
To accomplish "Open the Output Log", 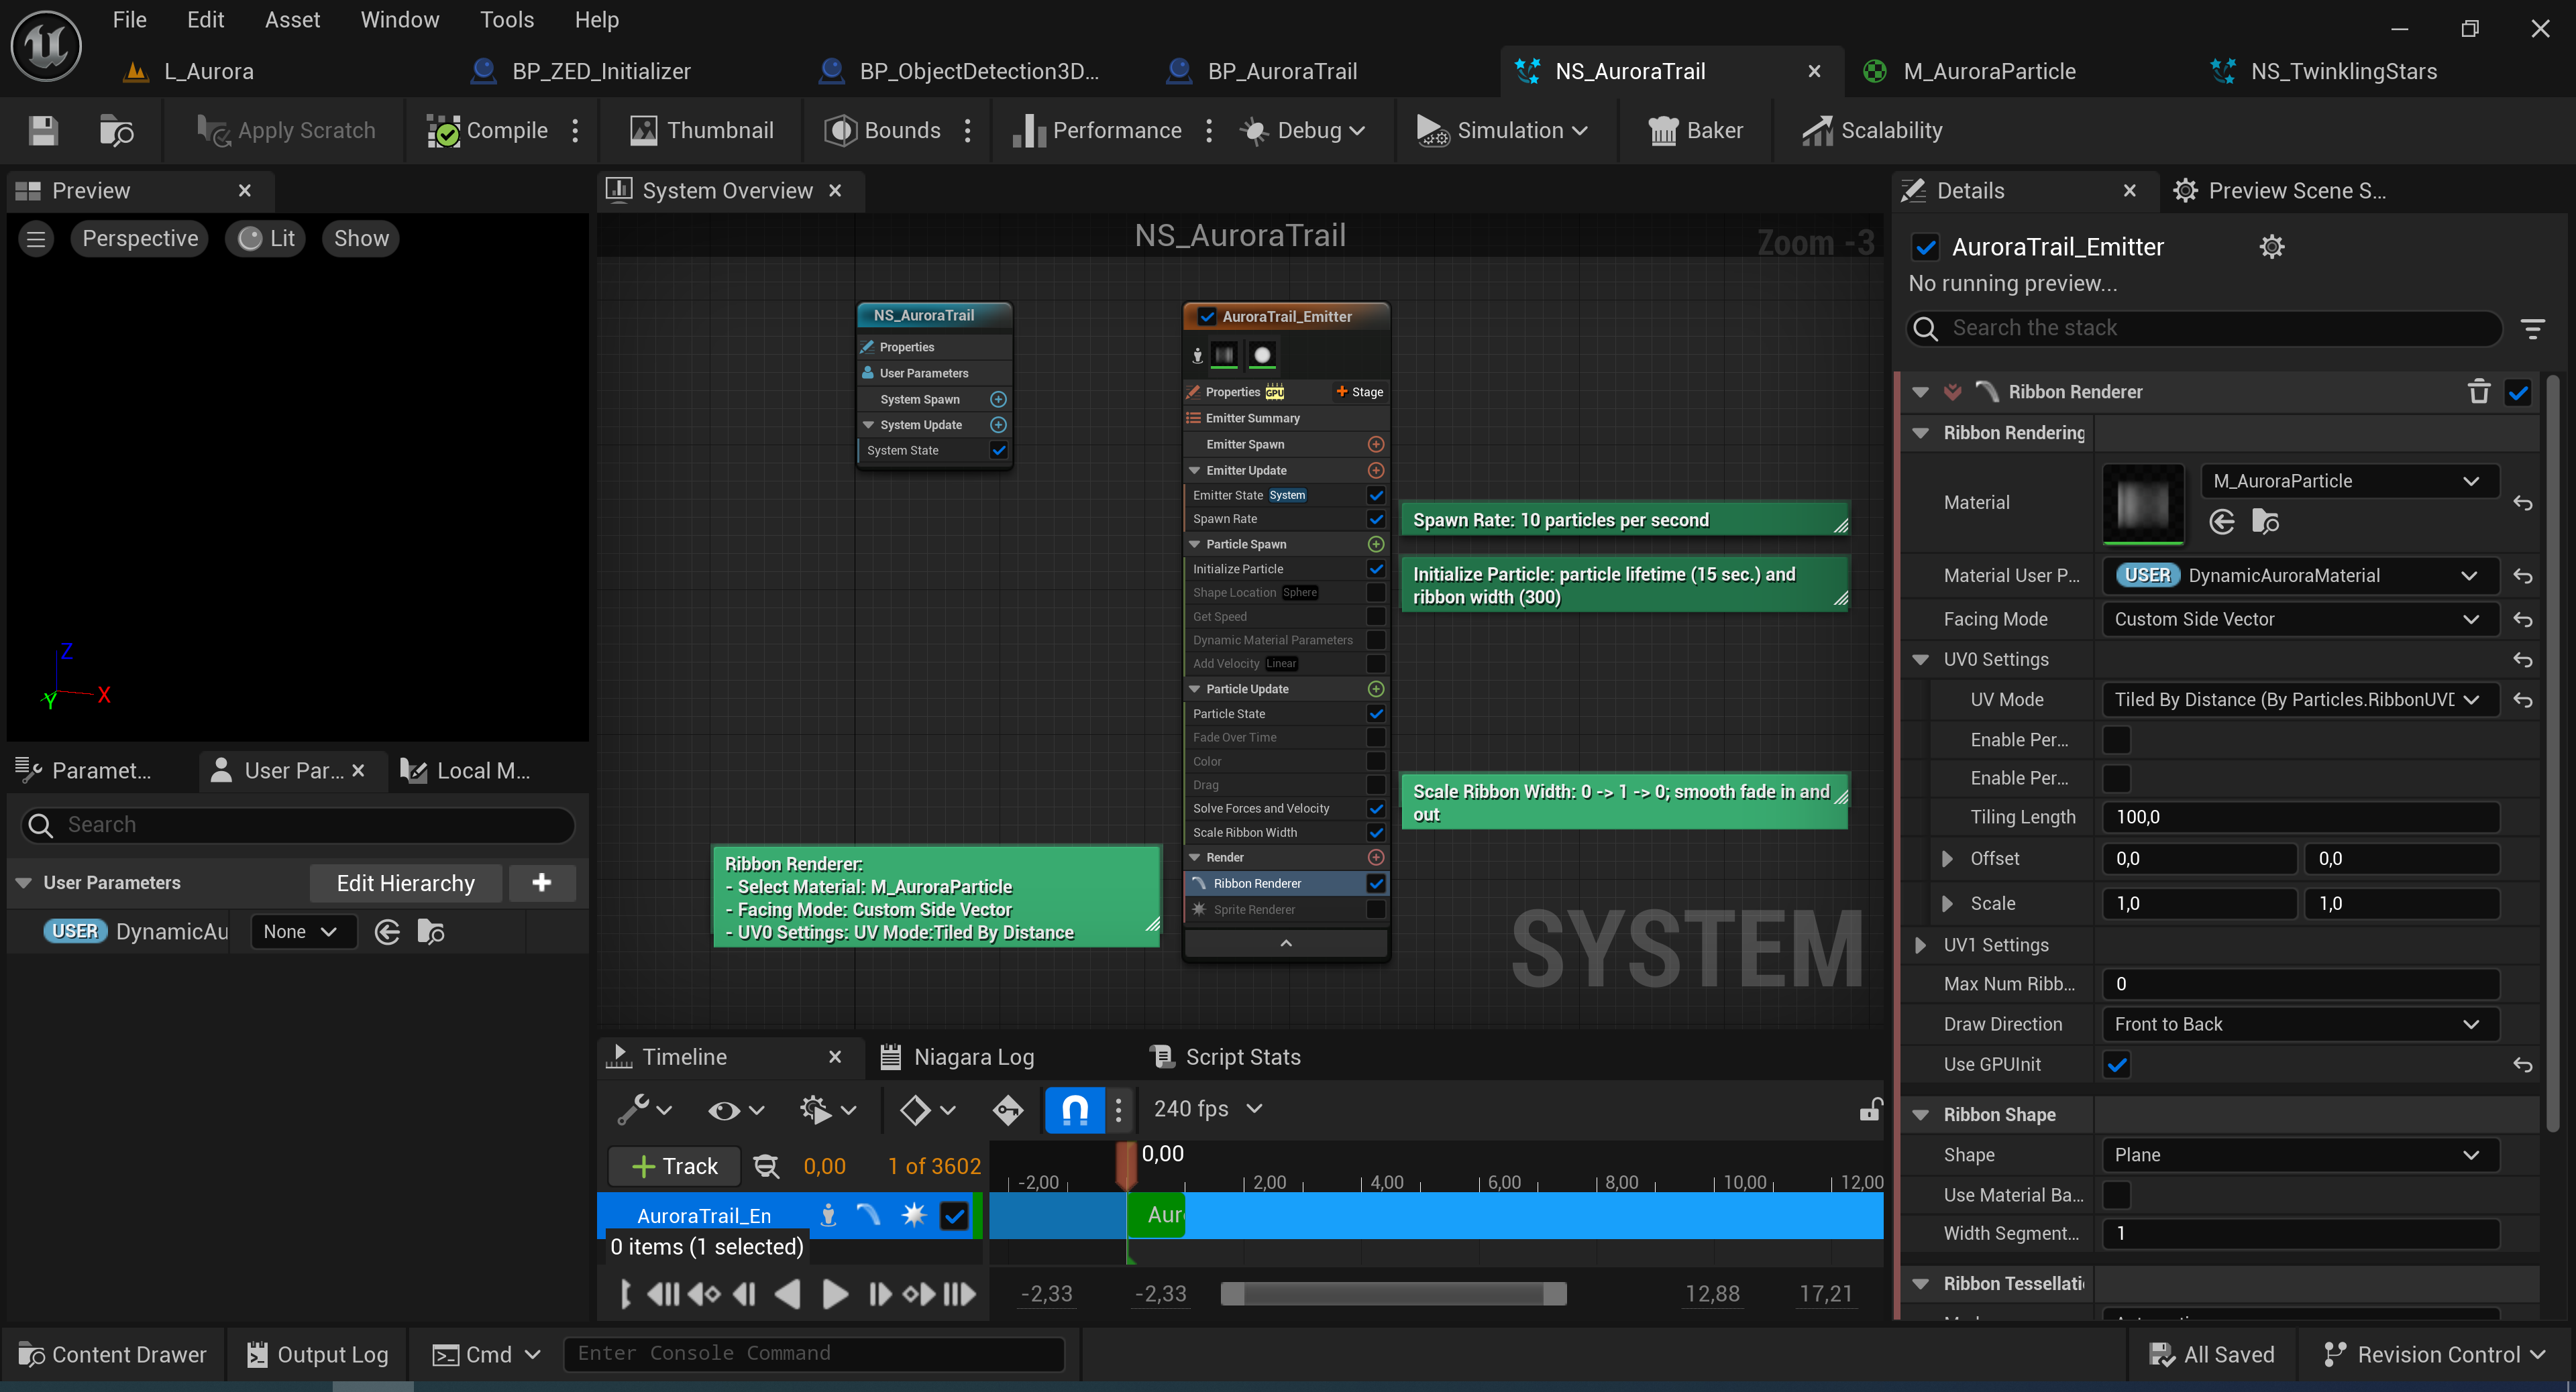I will pyautogui.click(x=318, y=1354).
